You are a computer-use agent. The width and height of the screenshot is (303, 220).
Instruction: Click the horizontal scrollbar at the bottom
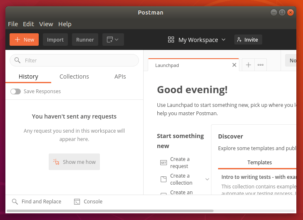(x=110, y=211)
